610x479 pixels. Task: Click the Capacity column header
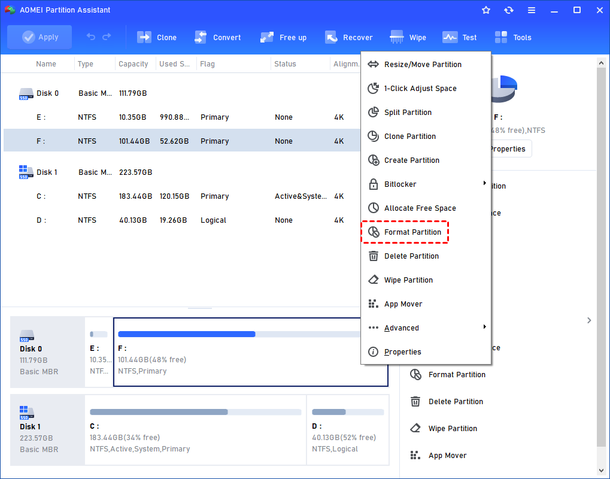pyautogui.click(x=133, y=64)
